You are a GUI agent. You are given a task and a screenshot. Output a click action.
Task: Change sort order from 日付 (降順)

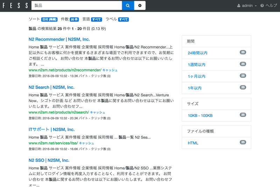pyautogui.click(x=49, y=20)
